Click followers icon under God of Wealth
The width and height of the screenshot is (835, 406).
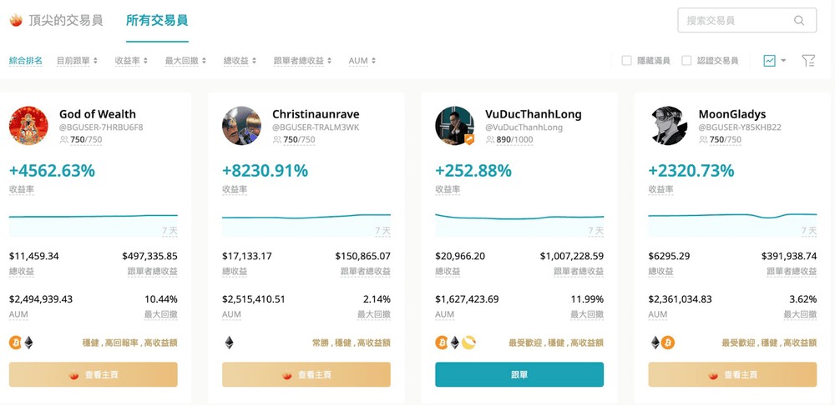pos(64,140)
